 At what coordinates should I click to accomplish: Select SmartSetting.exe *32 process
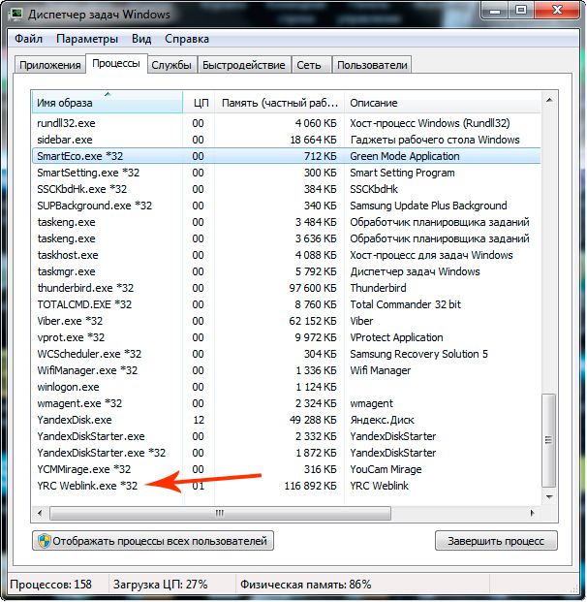click(x=286, y=173)
